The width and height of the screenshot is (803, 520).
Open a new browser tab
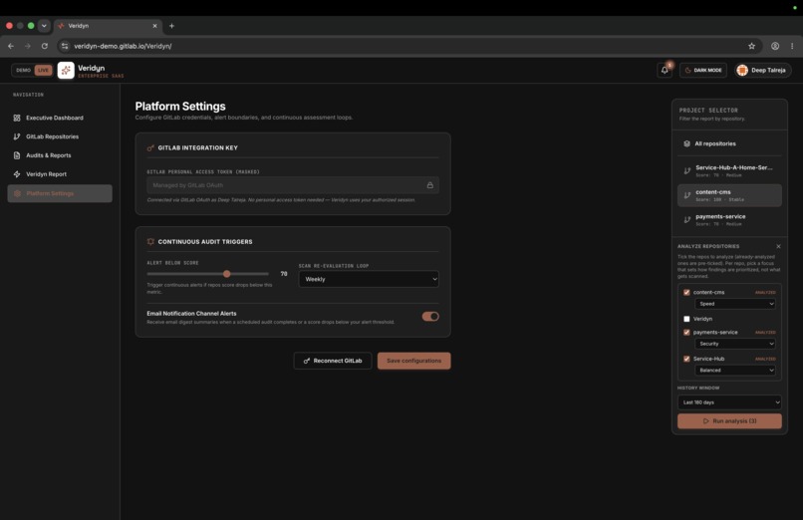click(x=171, y=26)
